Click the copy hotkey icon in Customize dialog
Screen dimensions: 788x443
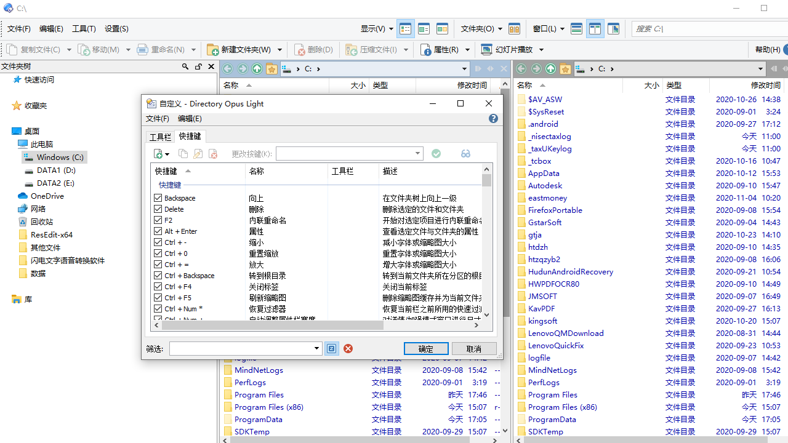tap(183, 154)
